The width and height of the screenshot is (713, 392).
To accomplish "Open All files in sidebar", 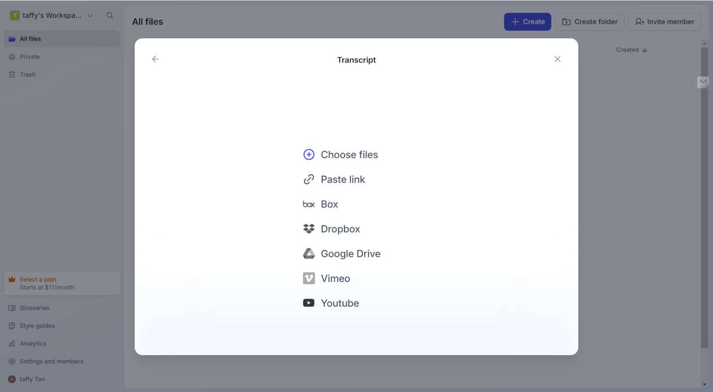I will pyautogui.click(x=62, y=39).
